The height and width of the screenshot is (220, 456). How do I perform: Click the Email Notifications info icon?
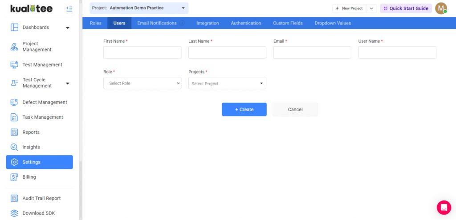coord(182,23)
